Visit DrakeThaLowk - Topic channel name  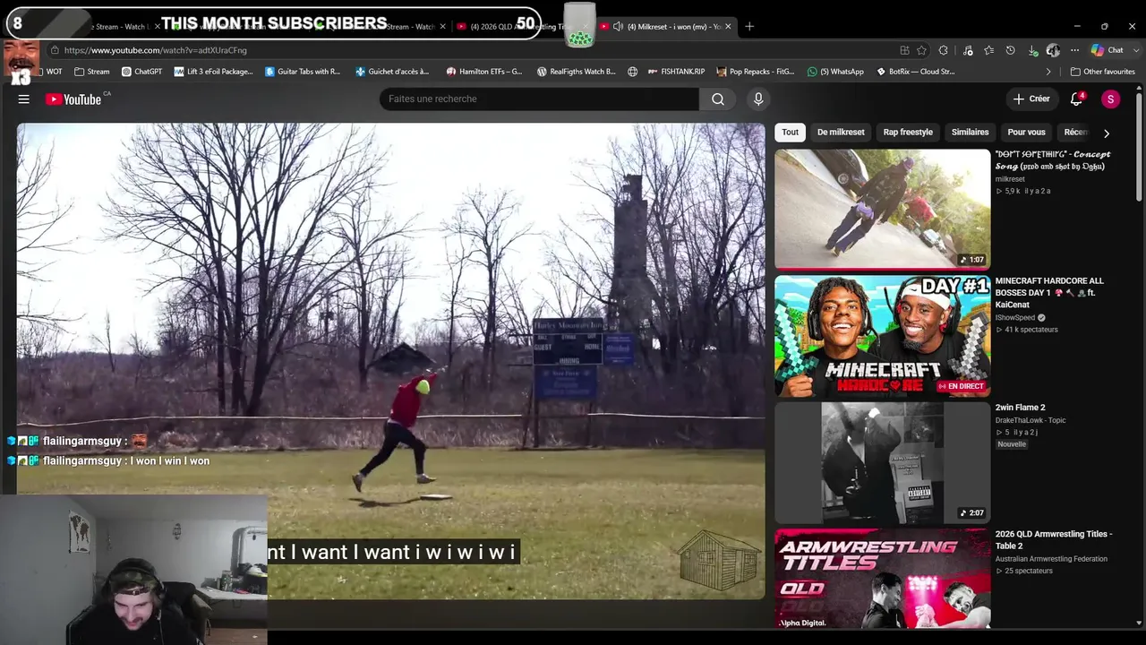pyautogui.click(x=1031, y=420)
